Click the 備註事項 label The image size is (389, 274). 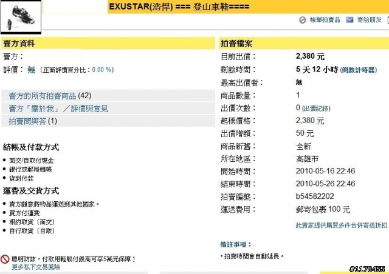pyautogui.click(x=236, y=244)
